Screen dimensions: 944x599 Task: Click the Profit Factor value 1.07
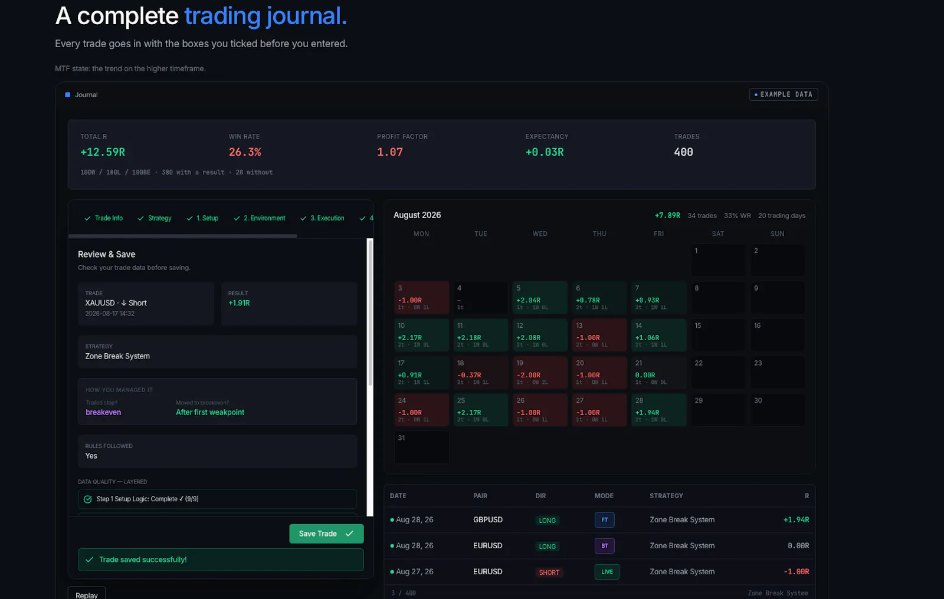(x=390, y=152)
